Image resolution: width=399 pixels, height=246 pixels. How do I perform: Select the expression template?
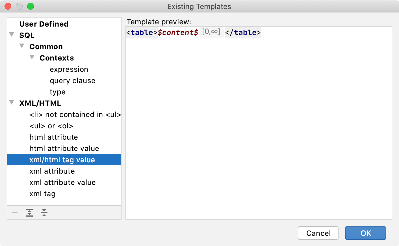pos(69,69)
